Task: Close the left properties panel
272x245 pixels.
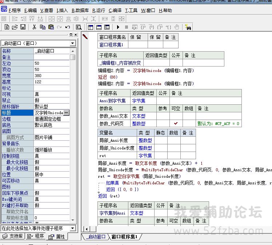Action: [x=76, y=35]
